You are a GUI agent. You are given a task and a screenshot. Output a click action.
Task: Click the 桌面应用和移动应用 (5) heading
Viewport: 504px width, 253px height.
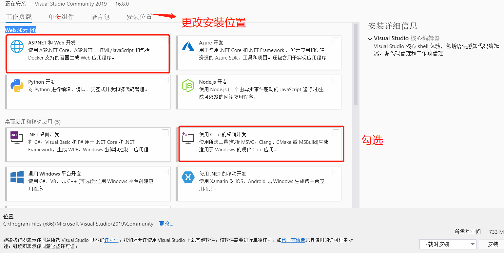click(33, 122)
